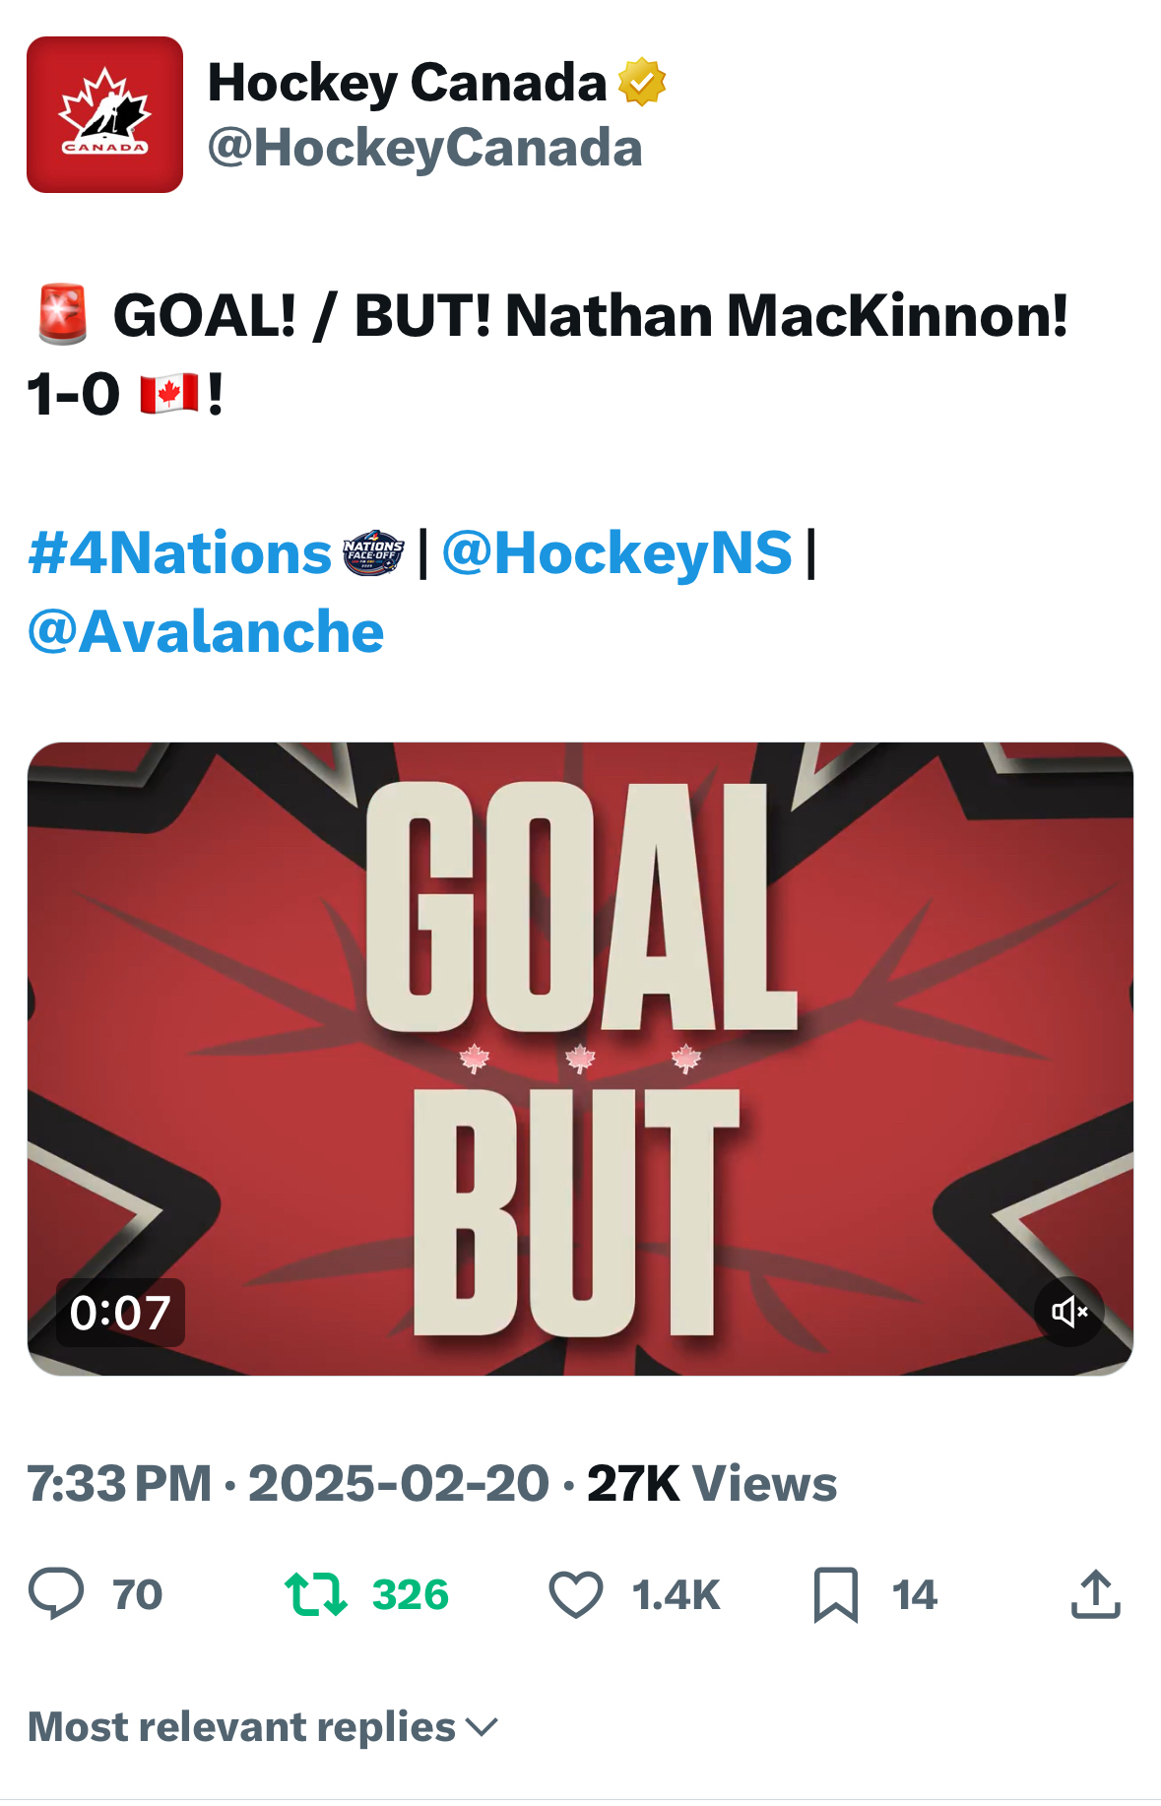Click the @HockeyCanada handle
Viewport: 1161px width, 1806px height.
[424, 148]
